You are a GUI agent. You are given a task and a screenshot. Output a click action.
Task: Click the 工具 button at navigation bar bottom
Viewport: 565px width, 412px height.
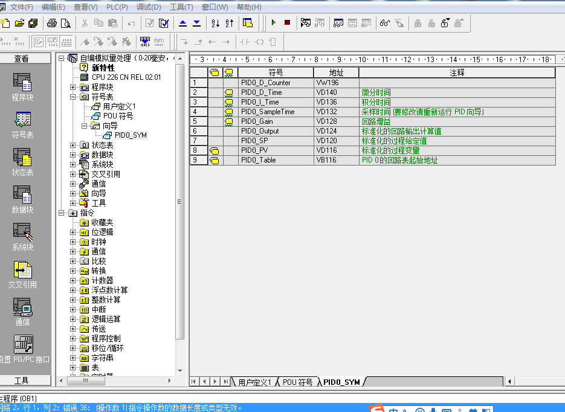[x=22, y=381]
